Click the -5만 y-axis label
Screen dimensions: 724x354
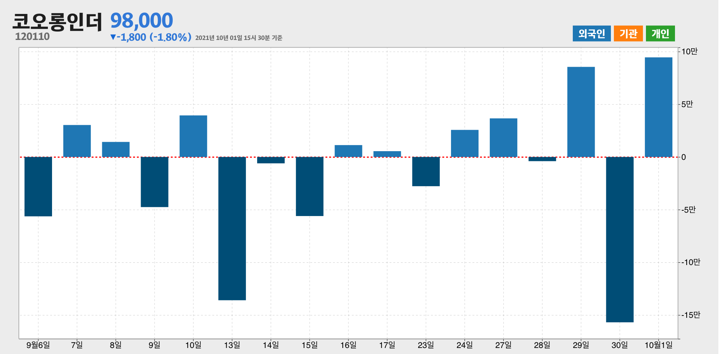[x=689, y=210]
